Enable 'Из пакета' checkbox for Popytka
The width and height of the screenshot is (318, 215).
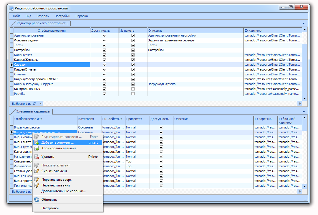click(x=133, y=94)
